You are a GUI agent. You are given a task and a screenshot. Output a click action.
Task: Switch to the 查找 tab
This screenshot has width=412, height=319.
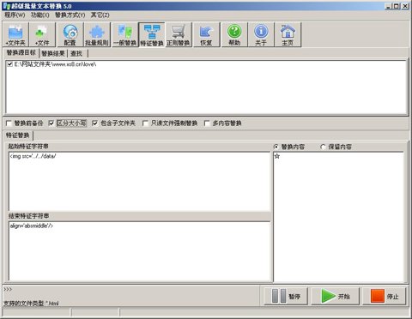[x=76, y=53]
